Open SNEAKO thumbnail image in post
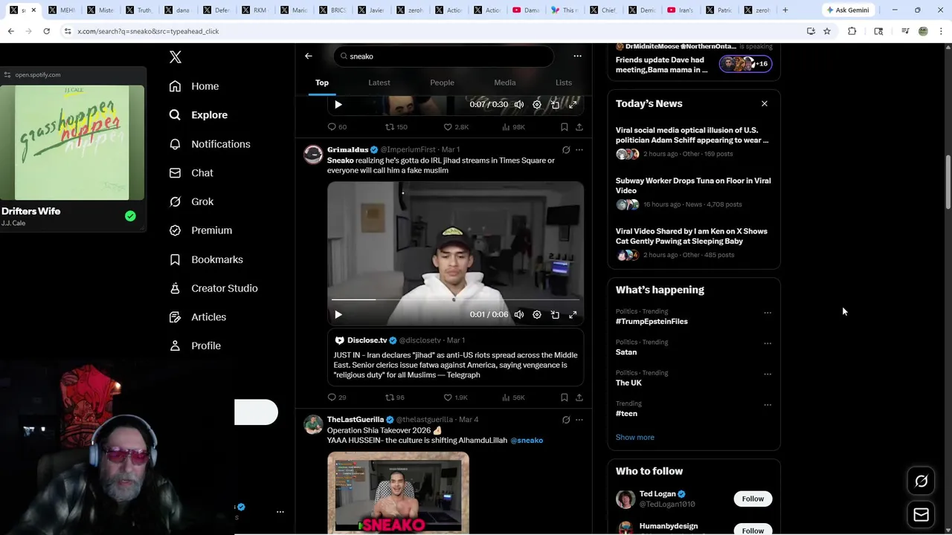 398,493
